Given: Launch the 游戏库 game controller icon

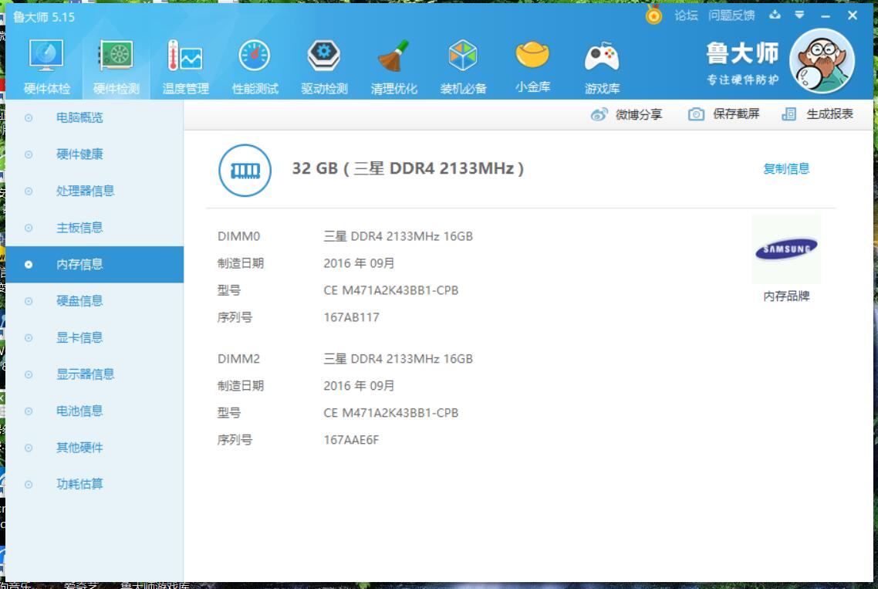Looking at the screenshot, I should point(602,58).
